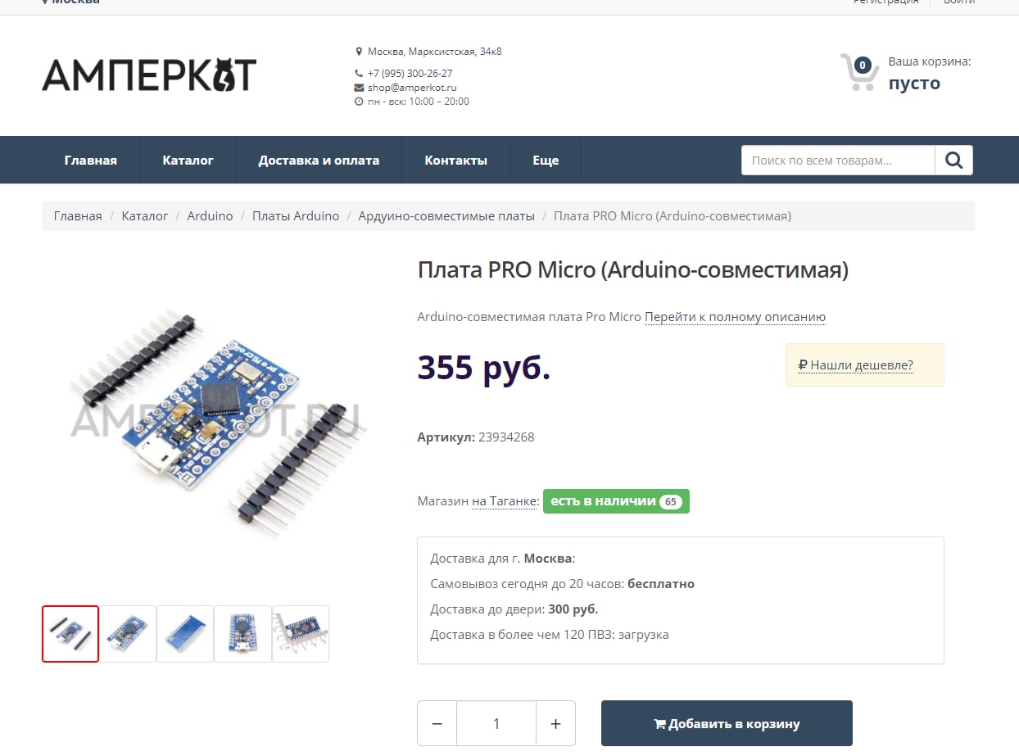Image resolution: width=1019 pixels, height=756 pixels.
Task: Open the Каталог menu
Action: tap(188, 161)
